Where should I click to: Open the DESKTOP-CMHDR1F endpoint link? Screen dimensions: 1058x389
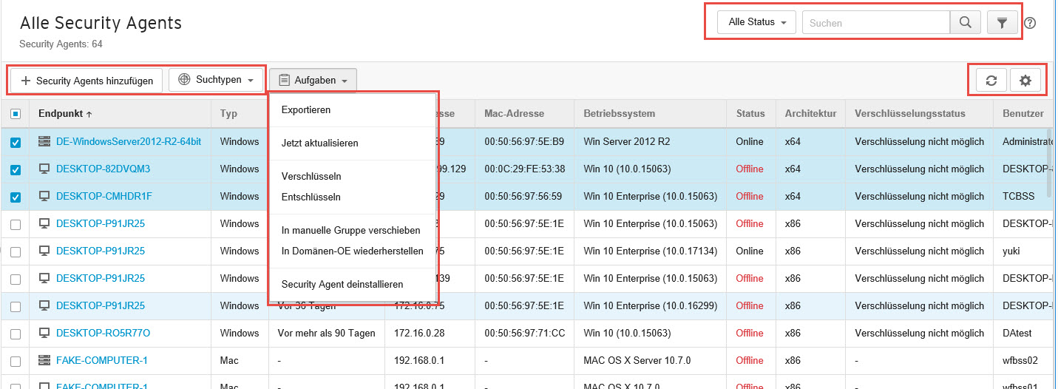click(104, 196)
